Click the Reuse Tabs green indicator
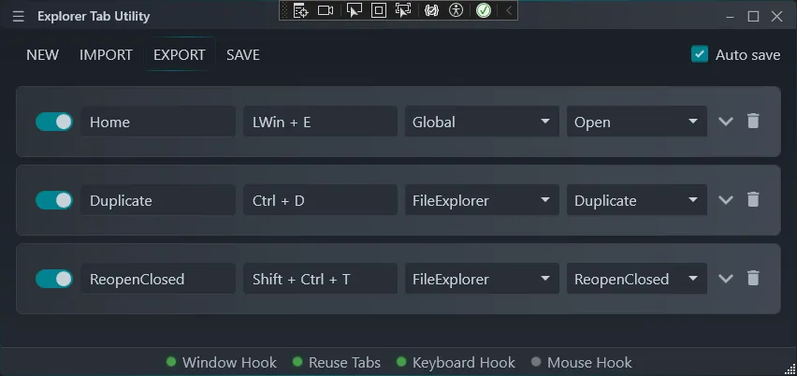 pyautogui.click(x=297, y=362)
